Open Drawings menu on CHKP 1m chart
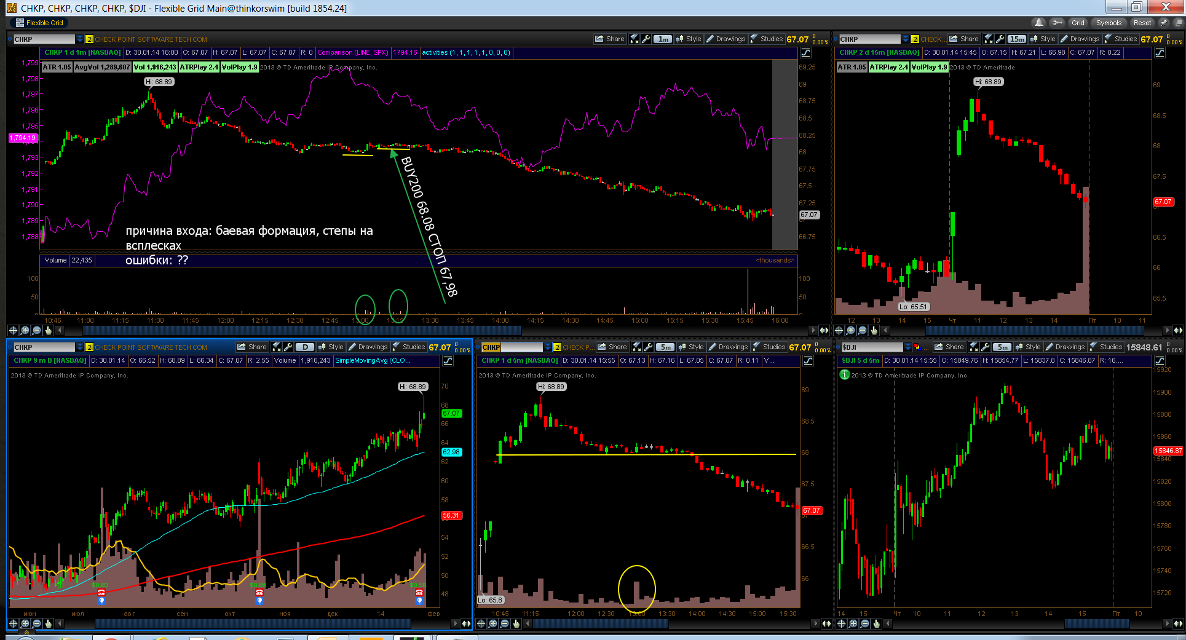1186x640 pixels. [725, 39]
